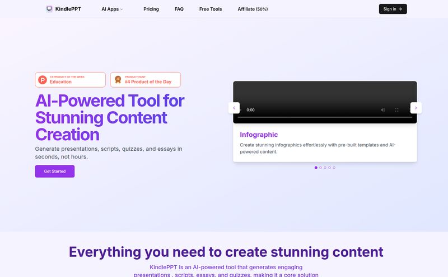The width and height of the screenshot is (448, 277).
Task: Select the fourth carousel indicator dot
Action: 330,168
